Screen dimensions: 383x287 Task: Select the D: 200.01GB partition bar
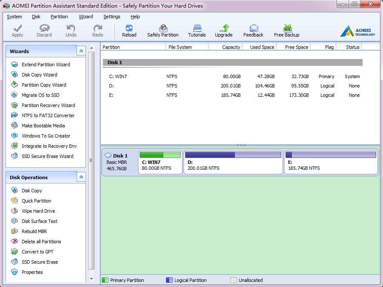[233, 162]
